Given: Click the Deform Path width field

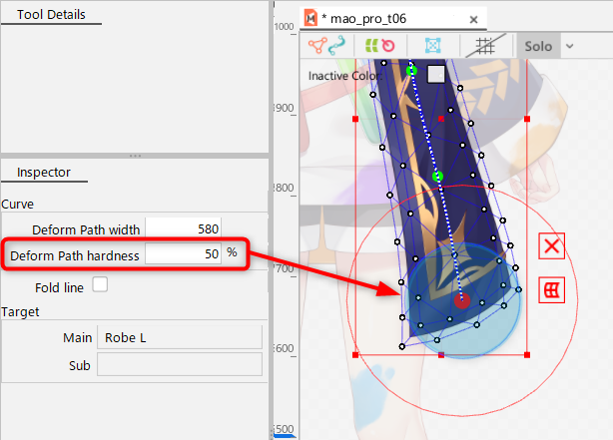Looking at the screenshot, I should pos(185,228).
